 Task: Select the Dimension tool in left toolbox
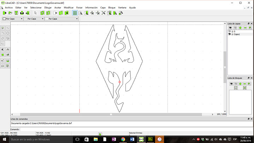[x=8, y=50]
